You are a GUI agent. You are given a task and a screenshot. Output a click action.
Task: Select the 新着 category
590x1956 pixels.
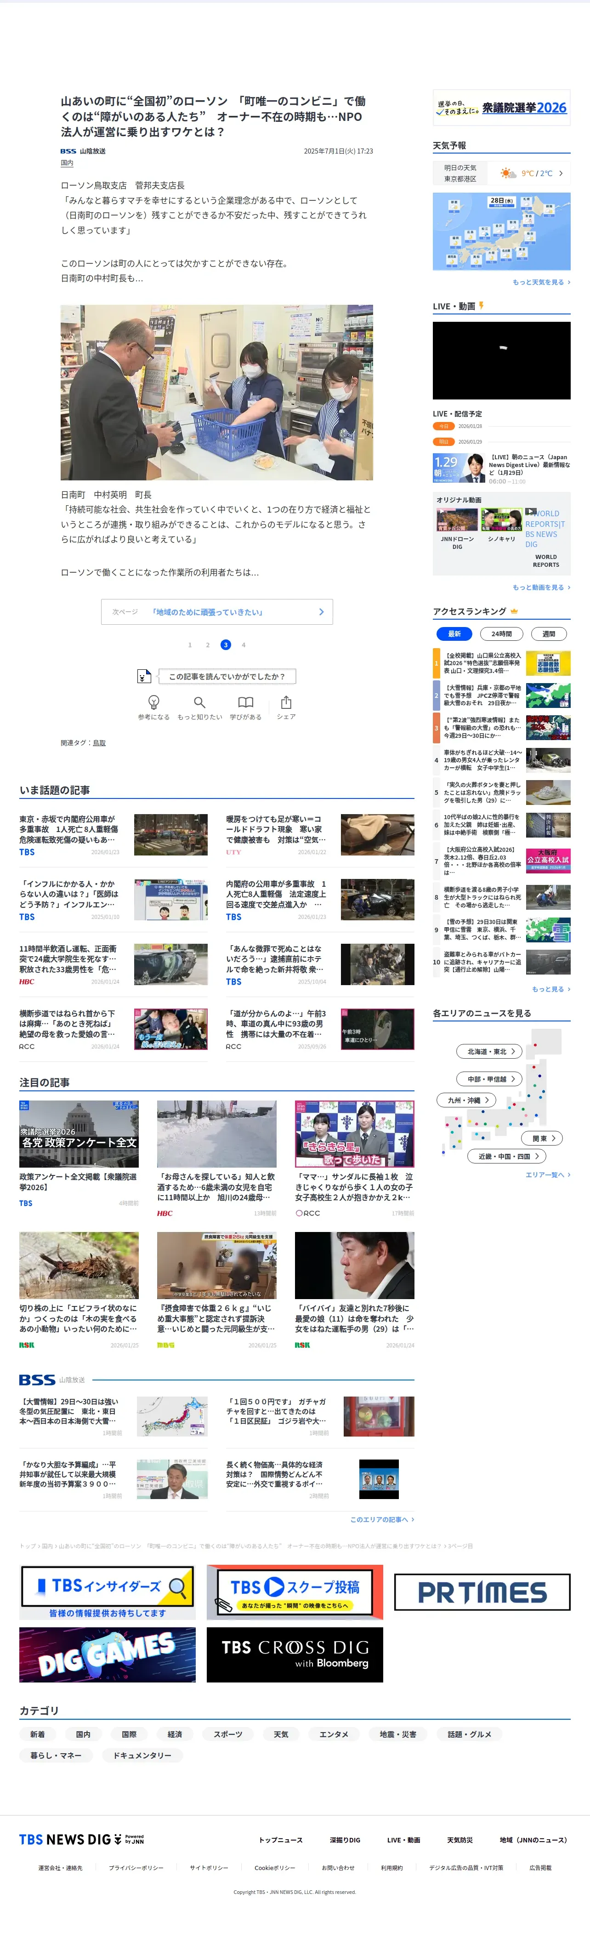pos(37,1734)
